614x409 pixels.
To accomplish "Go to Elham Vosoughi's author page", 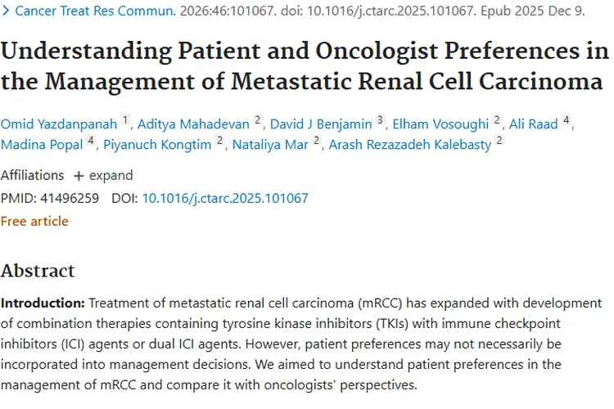I will tap(440, 124).
